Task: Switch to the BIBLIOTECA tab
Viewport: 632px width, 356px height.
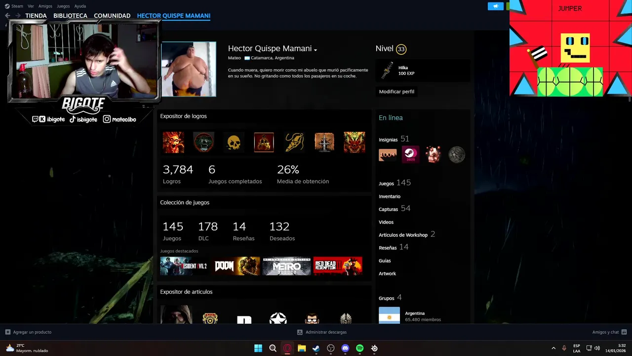Action: pyautogui.click(x=70, y=16)
